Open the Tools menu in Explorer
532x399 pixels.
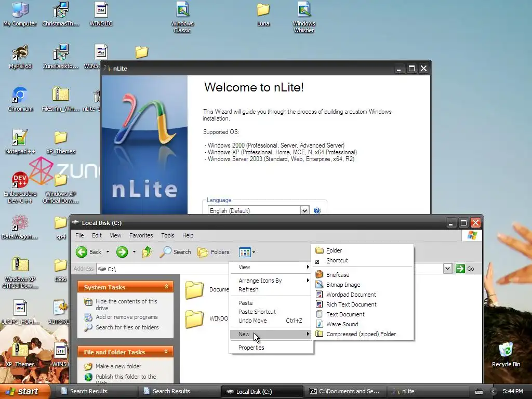(168, 235)
